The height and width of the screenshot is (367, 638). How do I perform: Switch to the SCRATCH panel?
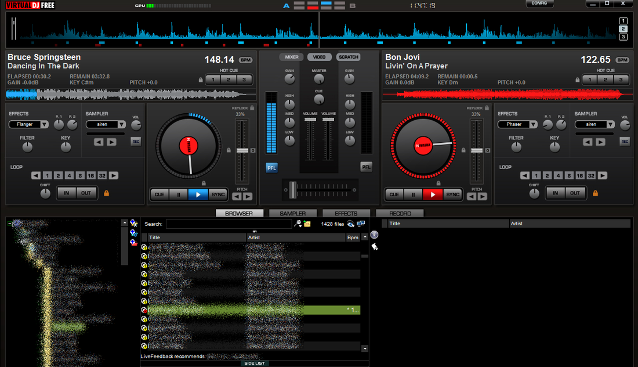click(x=349, y=57)
